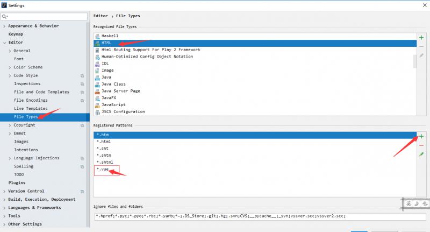This screenshot has height=232, width=430.
Task: Click the JavaScript file type icon
Action: click(97, 105)
